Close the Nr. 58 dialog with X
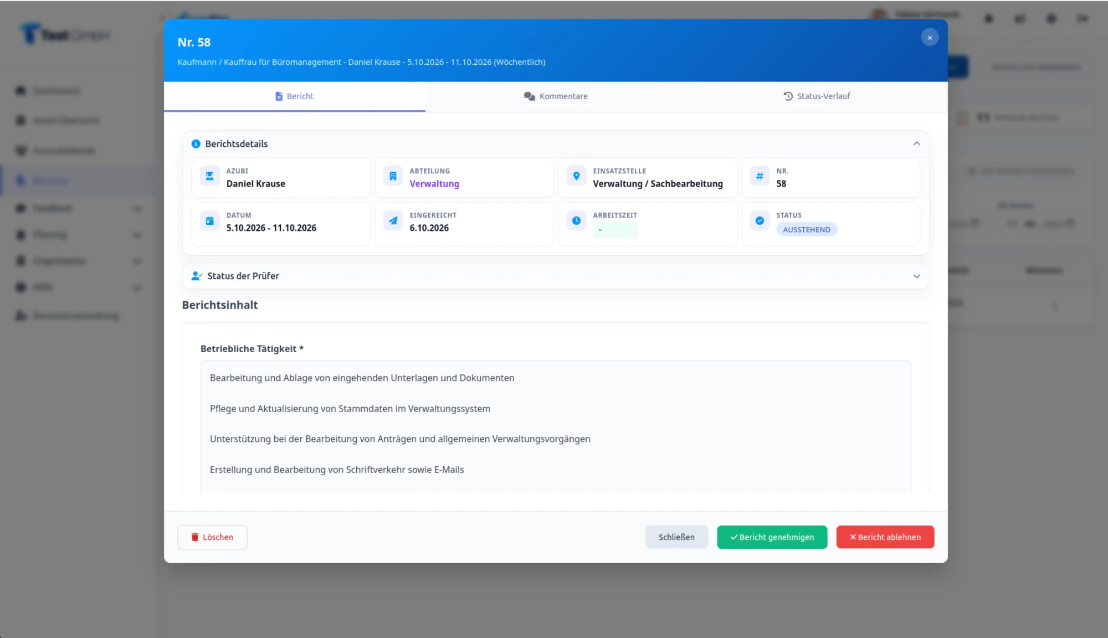The image size is (1108, 638). tap(930, 38)
